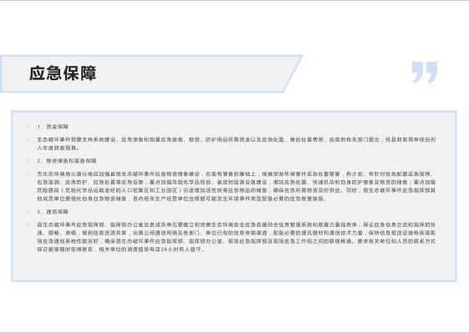Click the slide title "应急保障"
Image resolution: width=469 pixels, height=333 pixels.
[x=63, y=73]
